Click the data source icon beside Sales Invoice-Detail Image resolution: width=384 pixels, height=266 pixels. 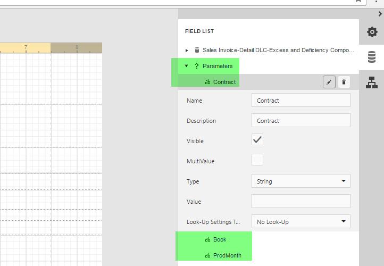pyautogui.click(x=197, y=51)
